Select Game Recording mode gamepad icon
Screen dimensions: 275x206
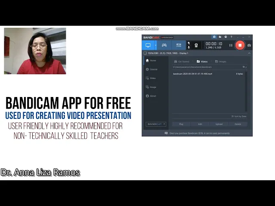pos(164,45)
